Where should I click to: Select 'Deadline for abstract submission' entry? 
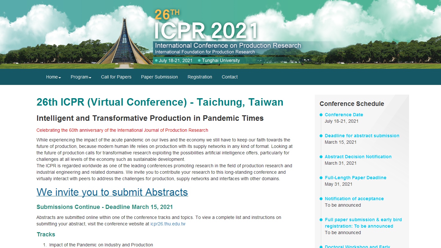pyautogui.click(x=362, y=136)
